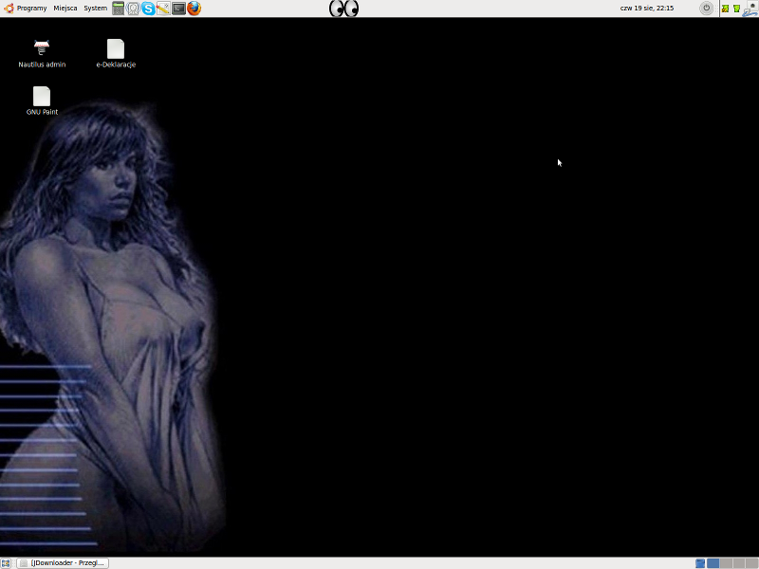Image resolution: width=759 pixels, height=569 pixels.
Task: Launch the terminal from the top panel
Action: click(178, 9)
